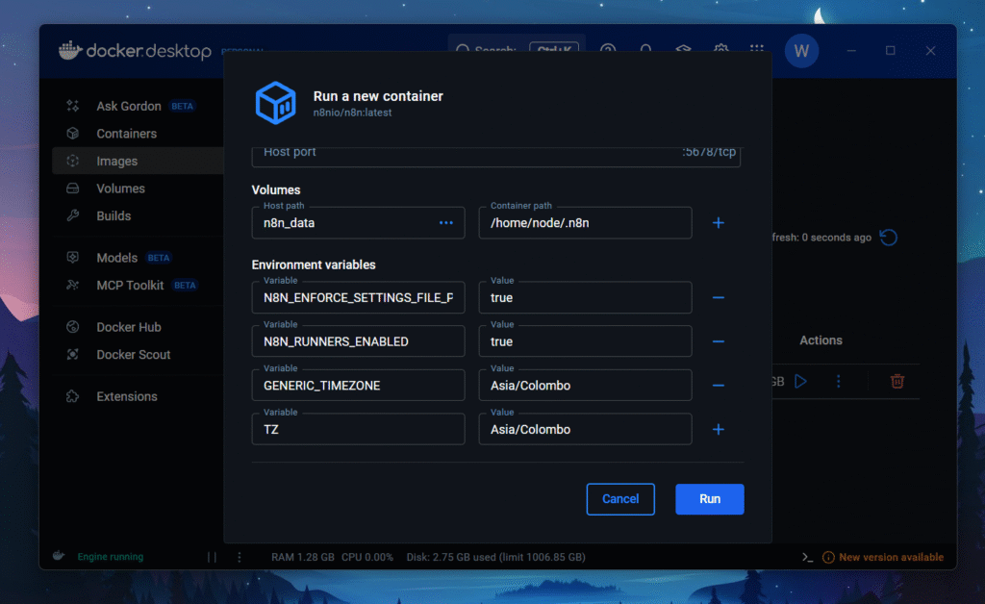Browse host path with ellipsis icon
This screenshot has width=985, height=604.
445,223
